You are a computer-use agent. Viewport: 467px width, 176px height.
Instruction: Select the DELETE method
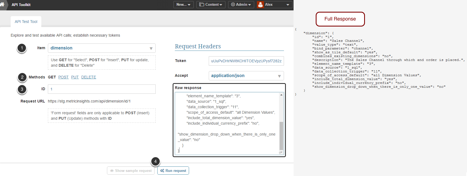click(x=89, y=77)
